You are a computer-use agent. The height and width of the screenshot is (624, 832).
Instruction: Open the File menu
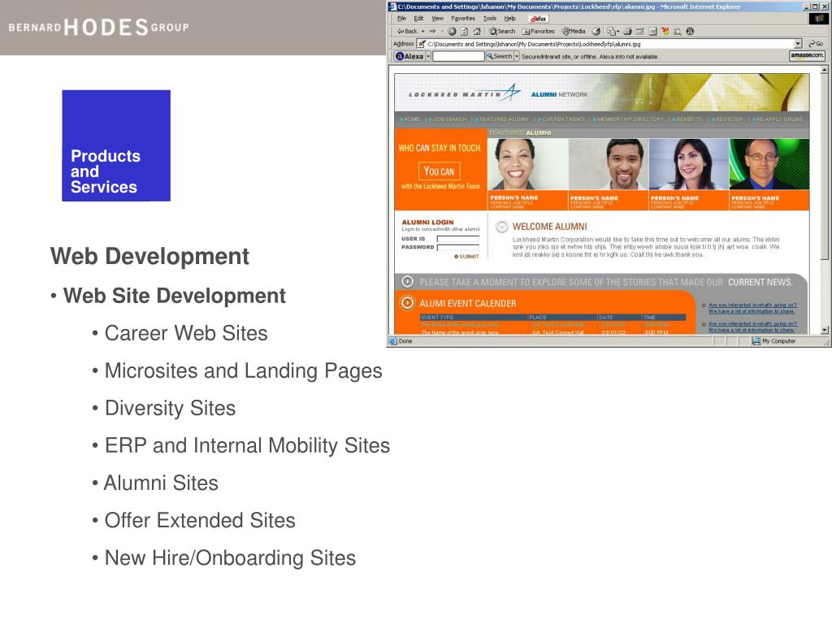[401, 19]
